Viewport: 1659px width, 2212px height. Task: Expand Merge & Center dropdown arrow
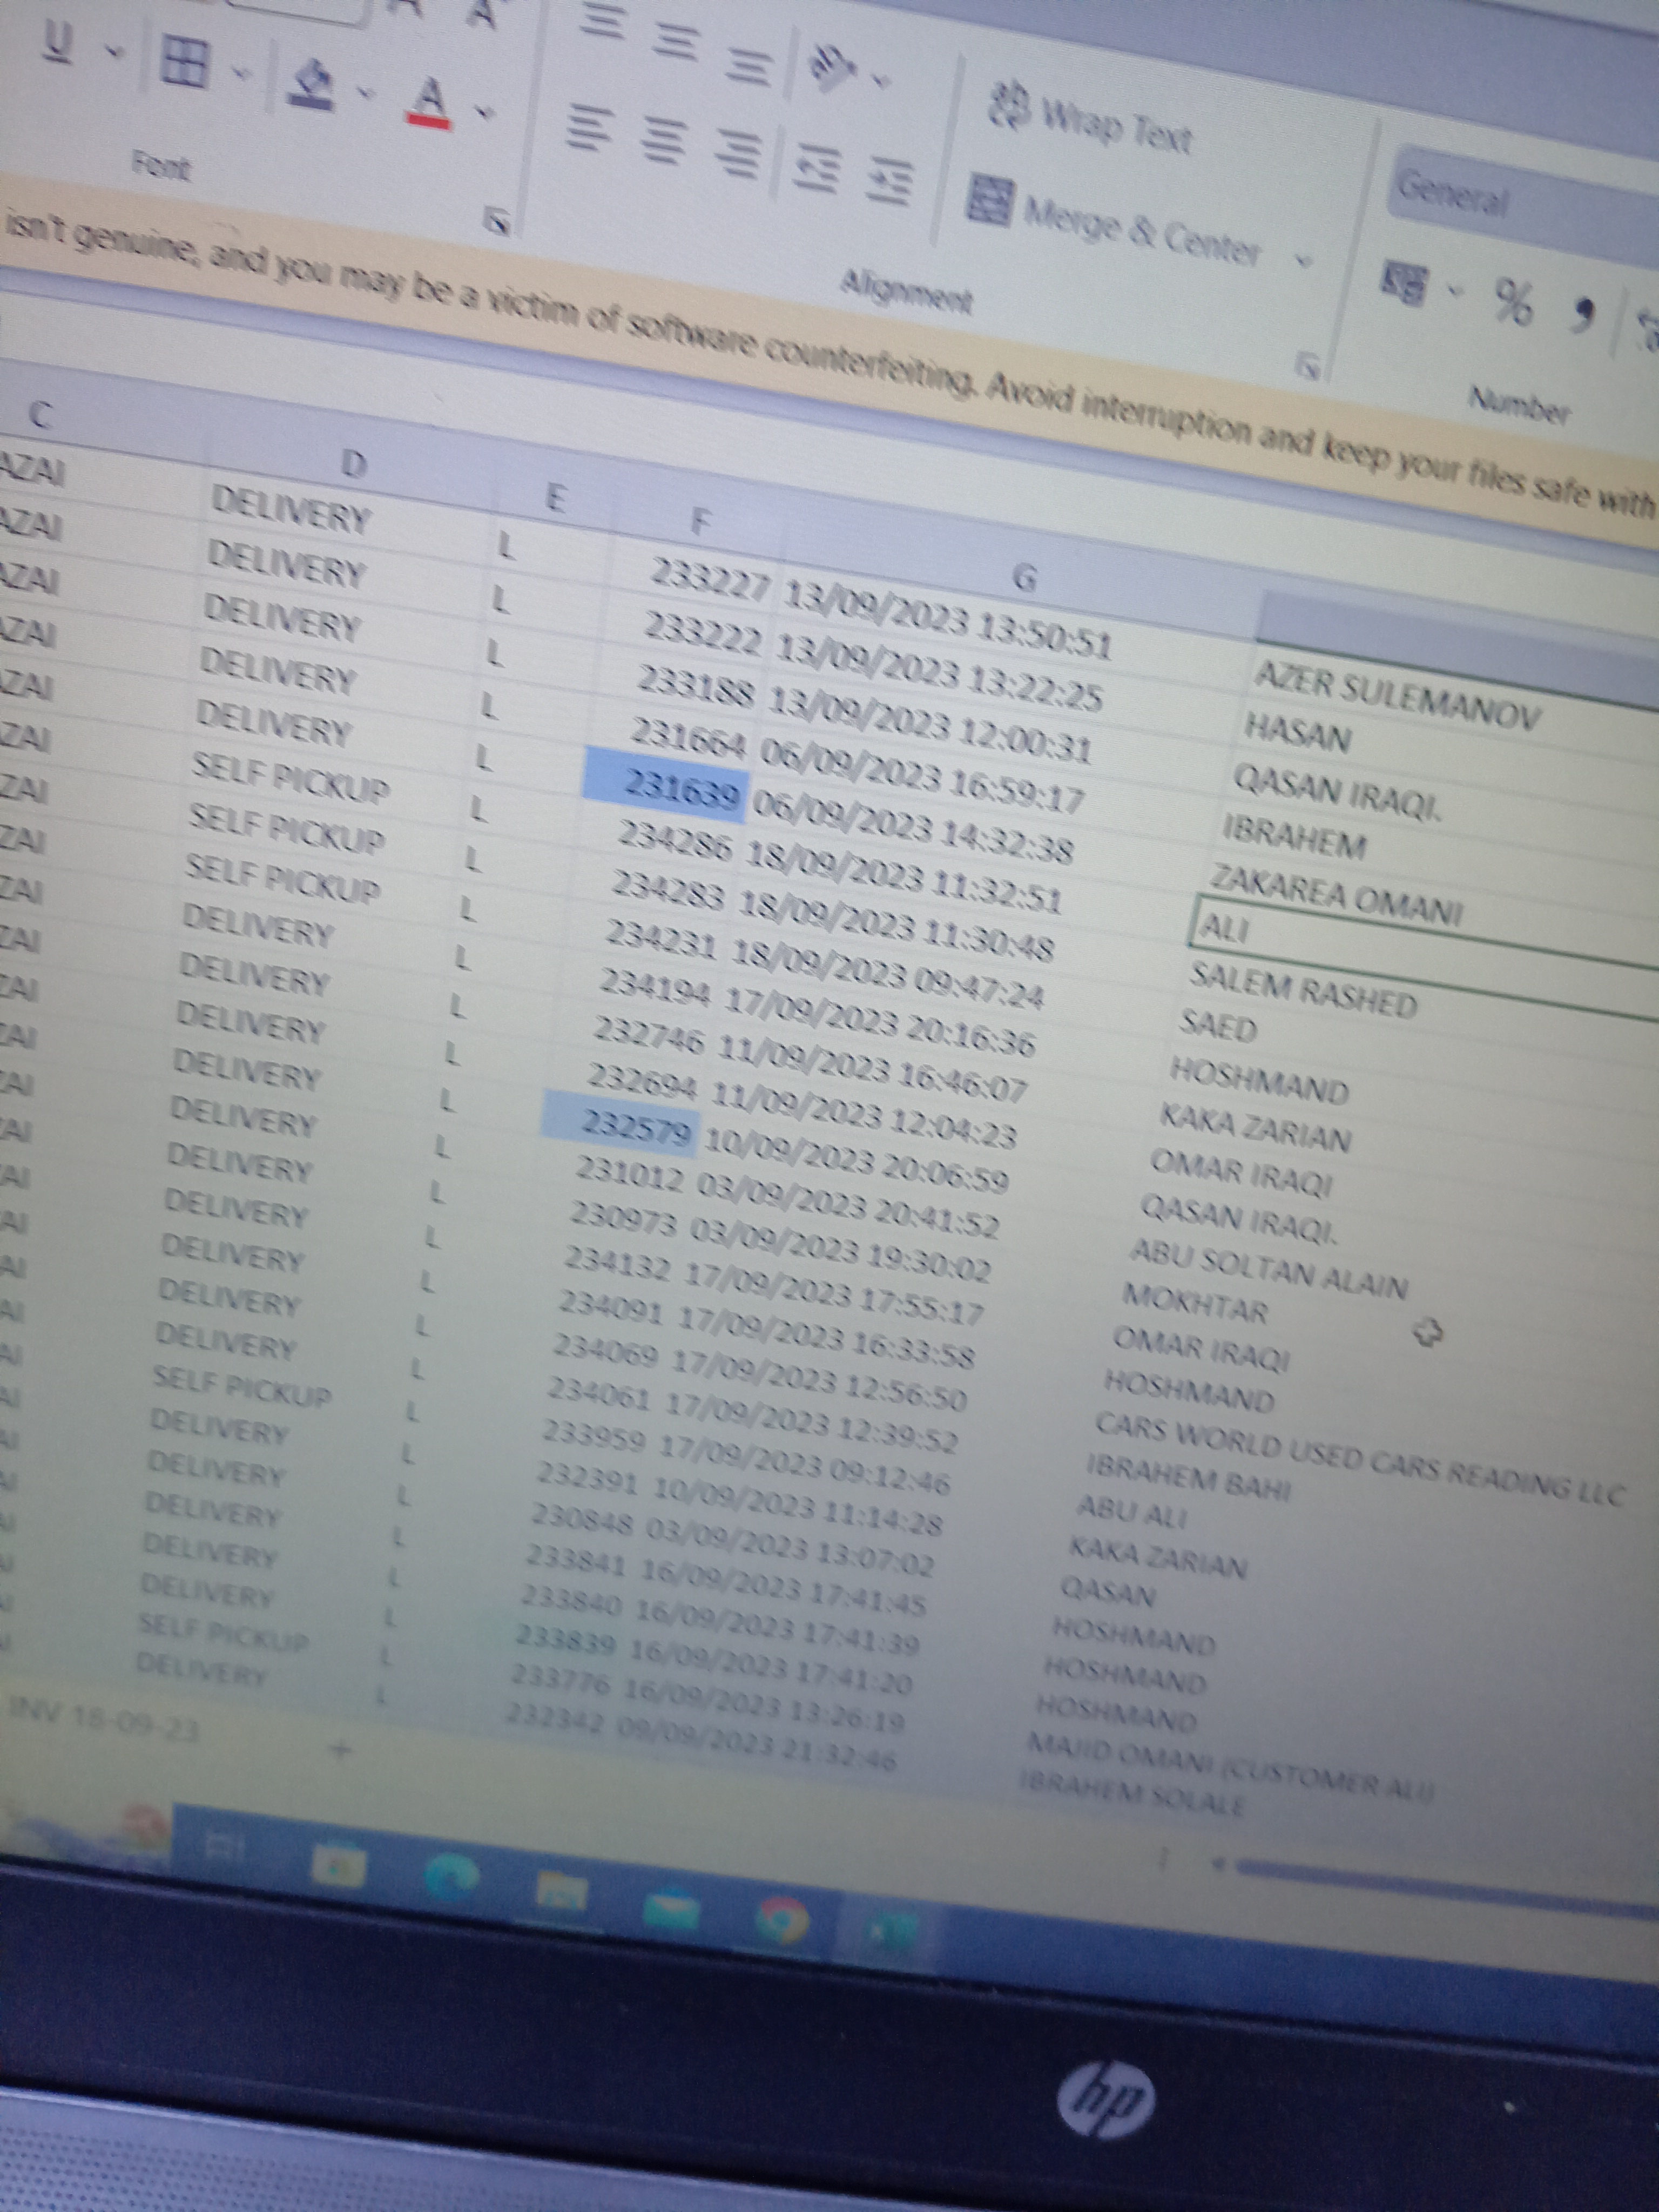tap(1302, 261)
